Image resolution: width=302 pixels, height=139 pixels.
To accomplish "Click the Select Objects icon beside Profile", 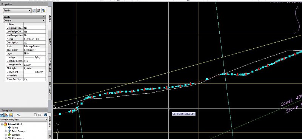I will [39, 11].
